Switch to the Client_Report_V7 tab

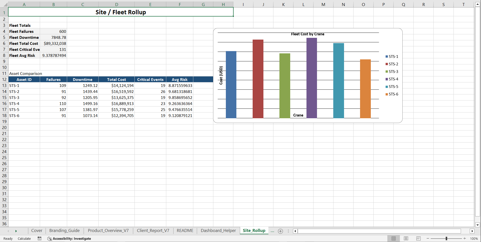coord(153,230)
